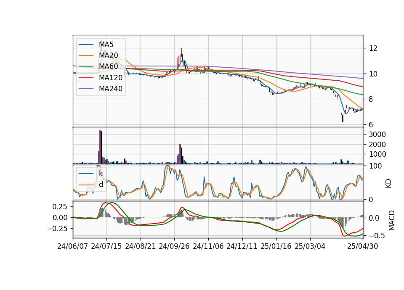Click the 25/03/04 date tick label
This screenshot has height=290, width=404.
(x=310, y=246)
